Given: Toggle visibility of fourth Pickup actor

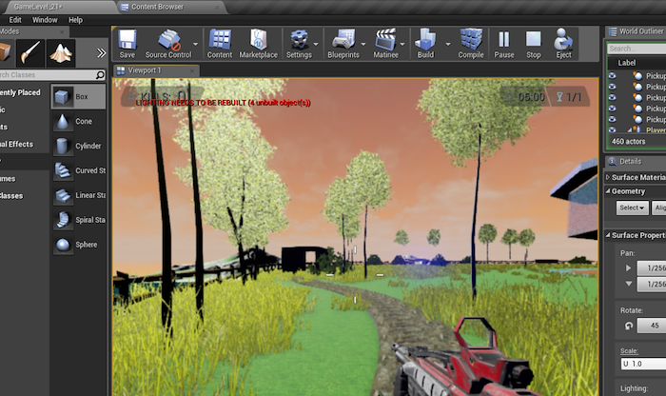Looking at the screenshot, I should coord(612,109).
